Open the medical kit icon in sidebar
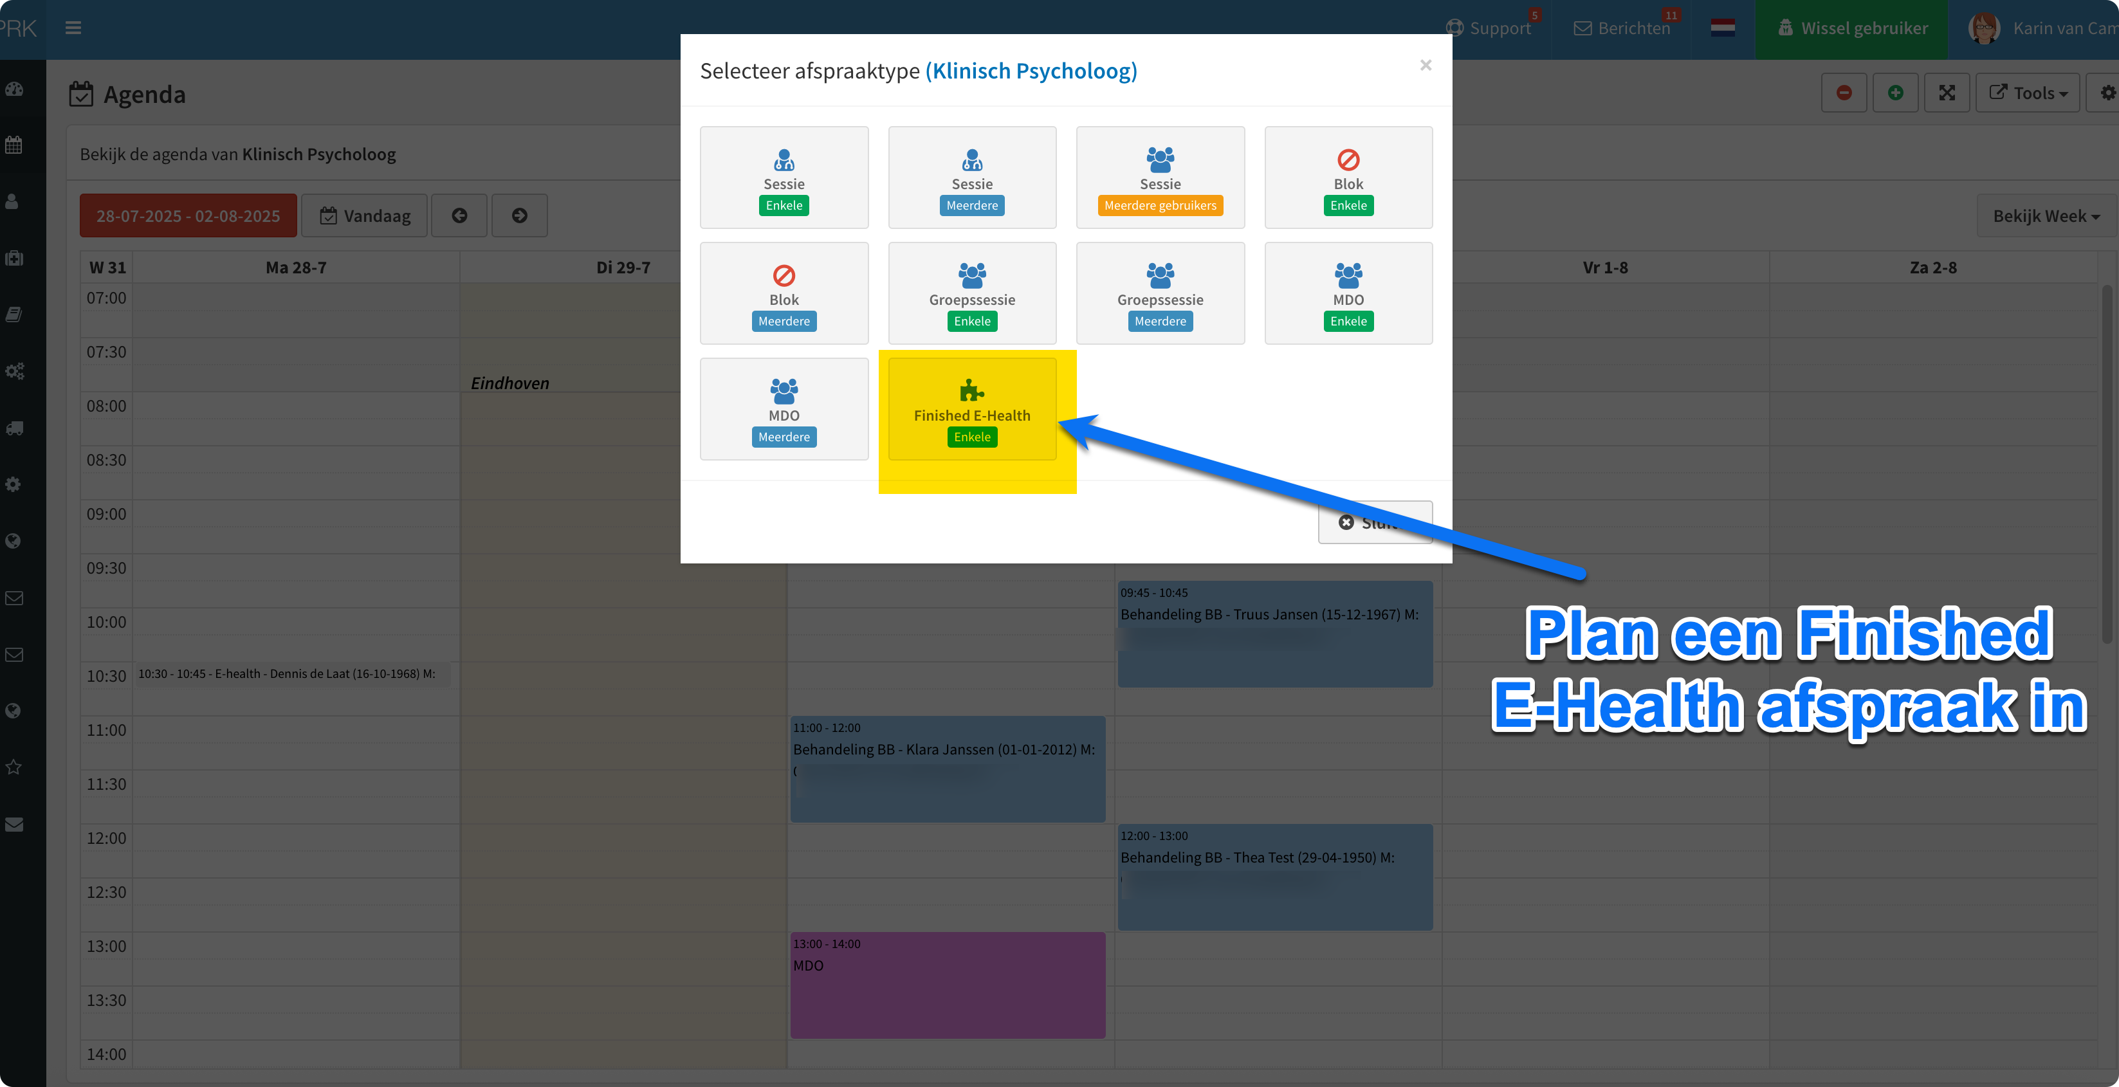Screen dimensions: 2119x1087 [14, 258]
